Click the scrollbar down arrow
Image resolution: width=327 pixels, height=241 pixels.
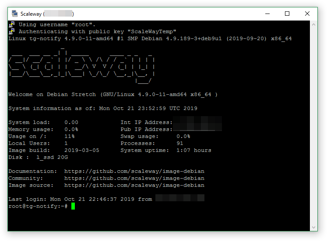pyautogui.click(x=313, y=227)
